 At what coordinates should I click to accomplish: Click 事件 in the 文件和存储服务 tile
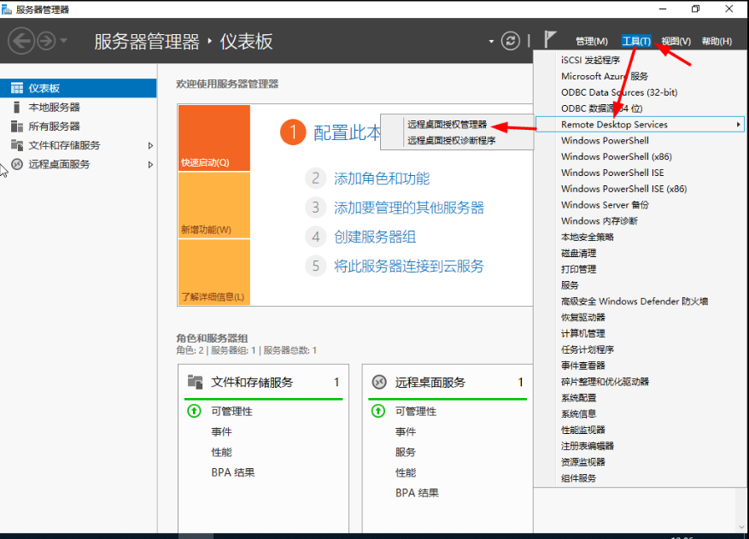(222, 432)
